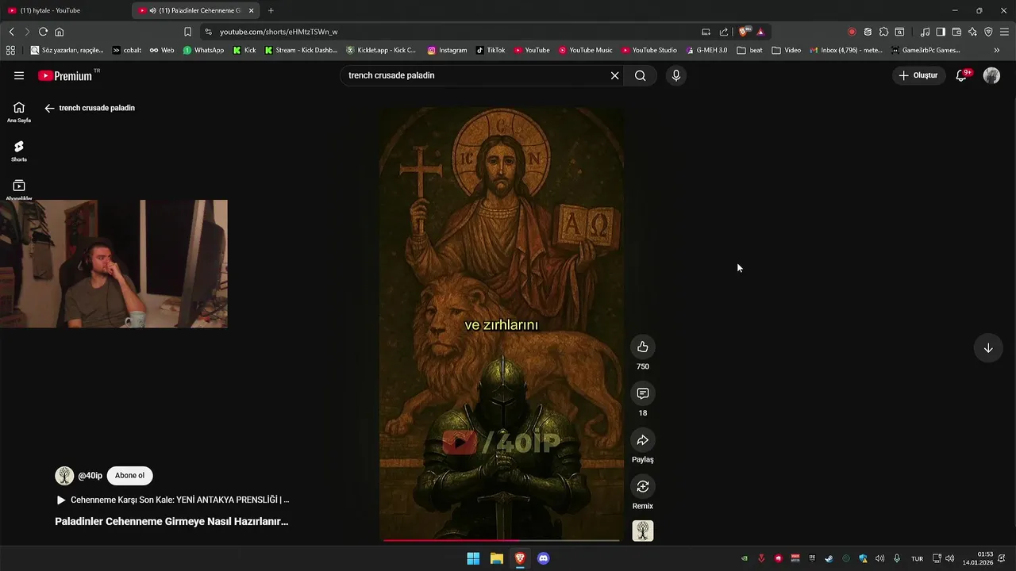Click the red record extension icon
Viewport: 1016px width, 571px height.
(x=852, y=32)
